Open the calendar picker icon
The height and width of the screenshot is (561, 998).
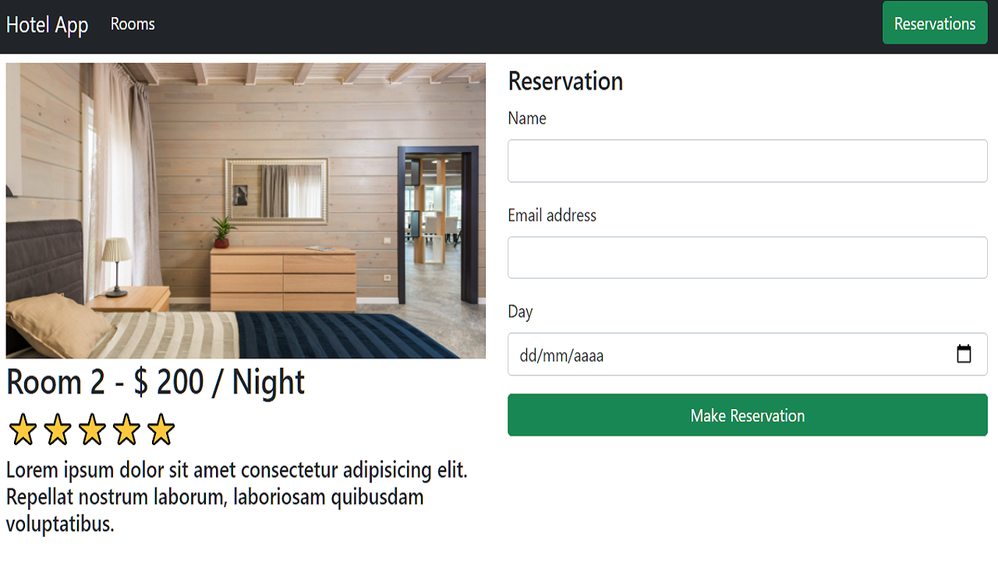point(964,355)
